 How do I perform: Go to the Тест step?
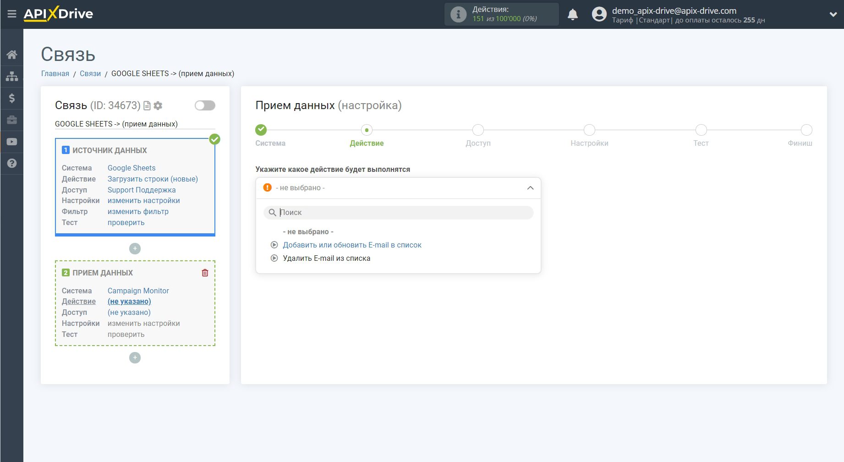[x=701, y=130]
